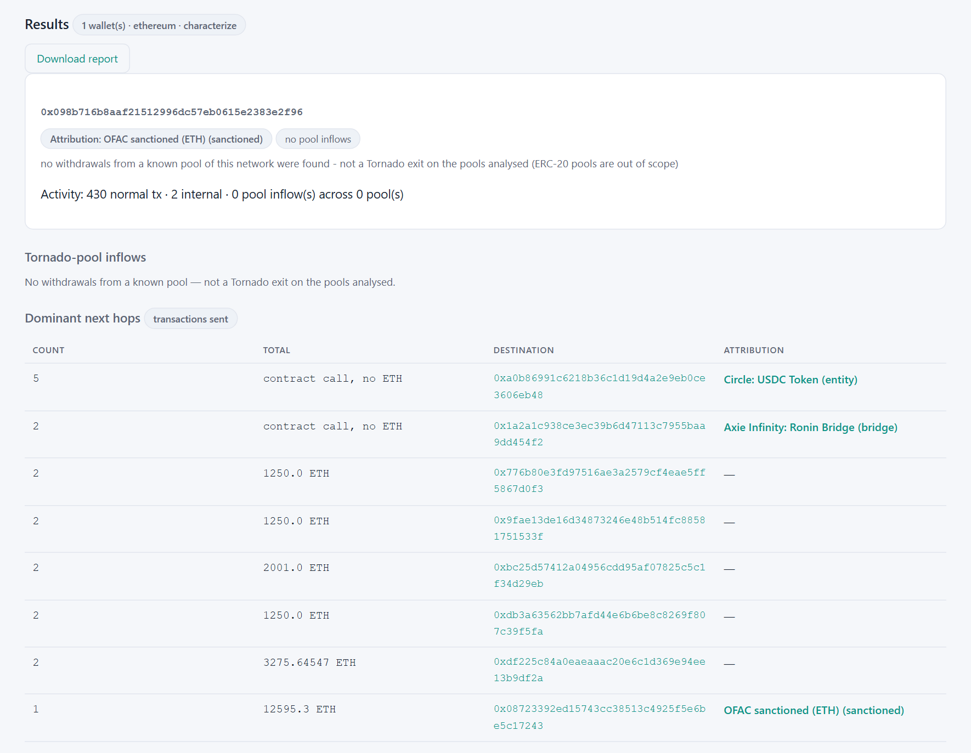Click the 'contract call, no ETH' cell in the USDC row

click(333, 378)
